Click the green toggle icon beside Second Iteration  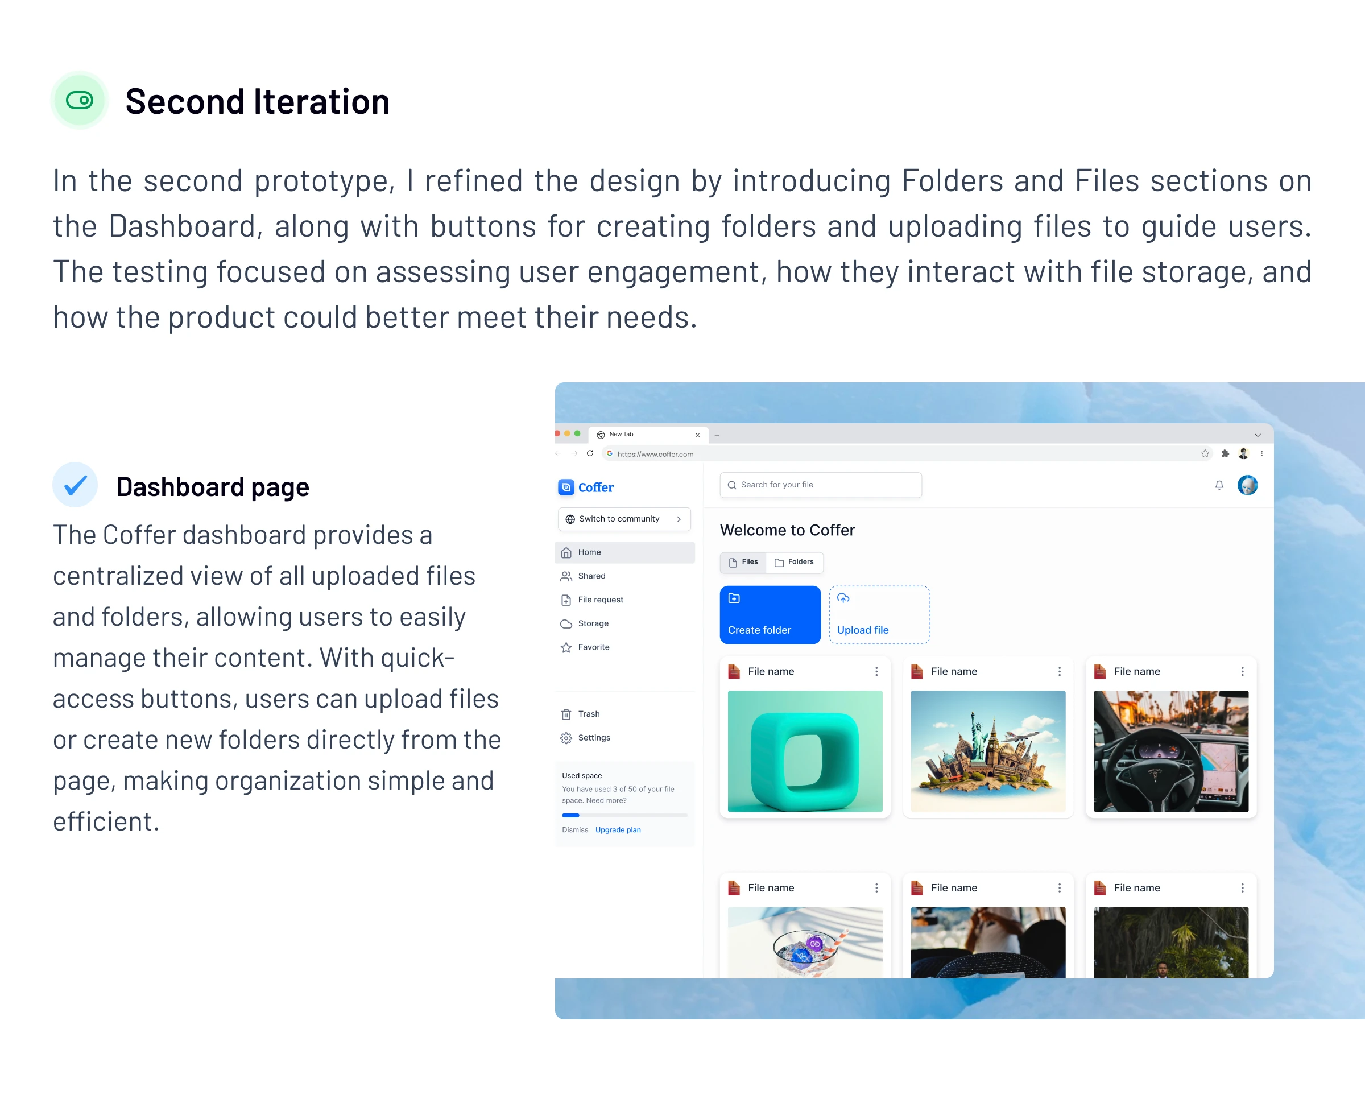pyautogui.click(x=79, y=100)
